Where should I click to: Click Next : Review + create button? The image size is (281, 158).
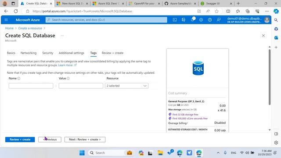(85, 140)
